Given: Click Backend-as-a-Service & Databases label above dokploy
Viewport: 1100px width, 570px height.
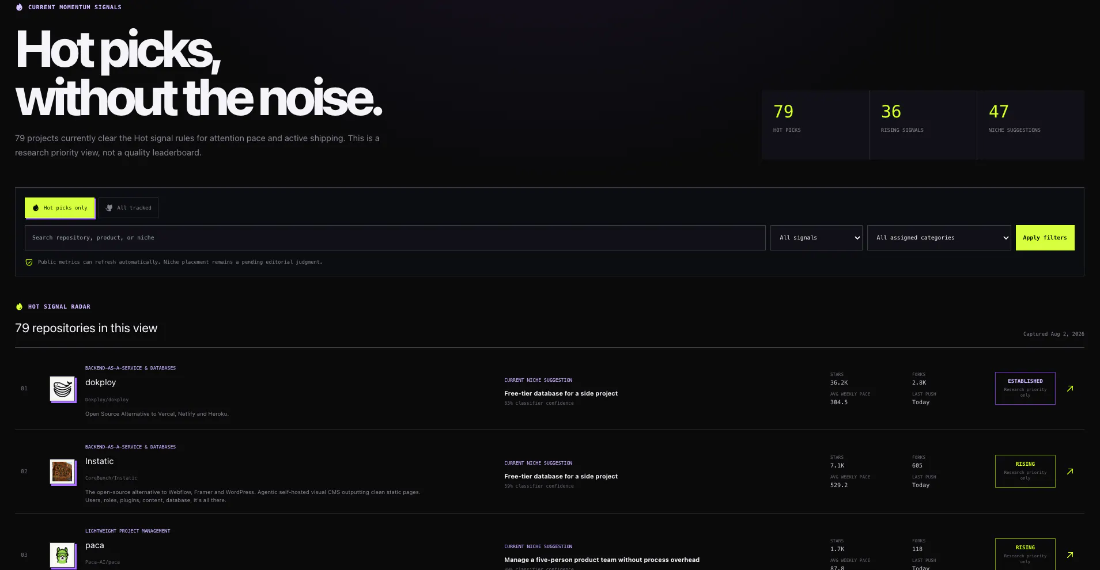Looking at the screenshot, I should 130,368.
